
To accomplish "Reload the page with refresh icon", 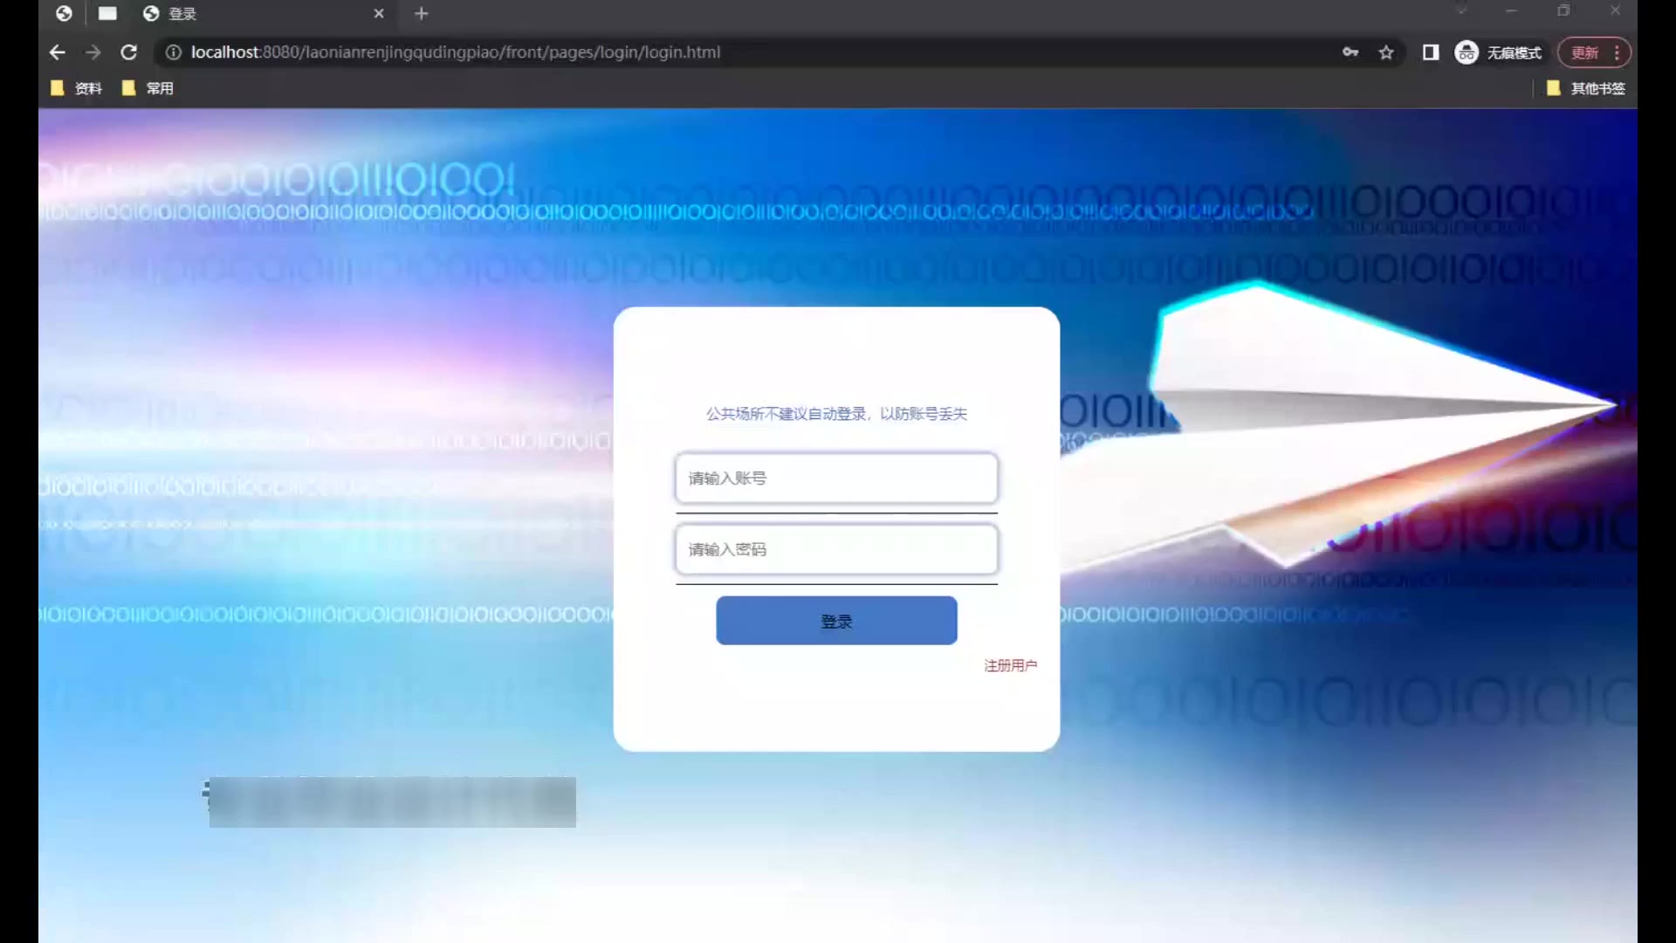I will [129, 52].
